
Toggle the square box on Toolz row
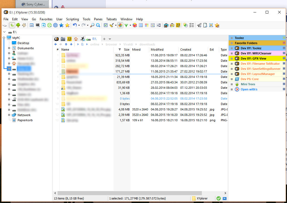coord(284,38)
